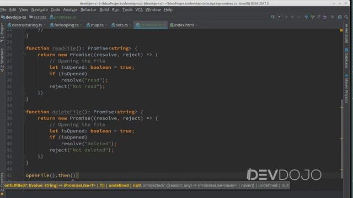The image size is (353, 198).
Task: Click the Search Everywhere magnifier icon
Action: coord(346,17)
